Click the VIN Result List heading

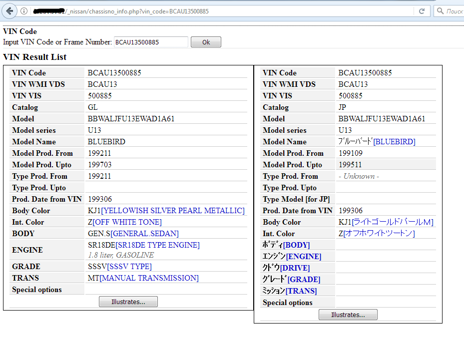pyautogui.click(x=34, y=57)
